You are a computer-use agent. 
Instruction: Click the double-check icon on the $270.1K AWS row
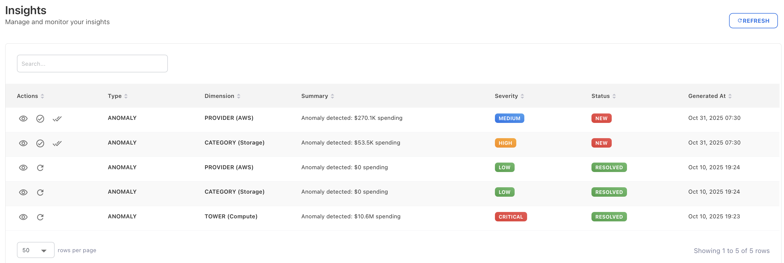tap(57, 118)
